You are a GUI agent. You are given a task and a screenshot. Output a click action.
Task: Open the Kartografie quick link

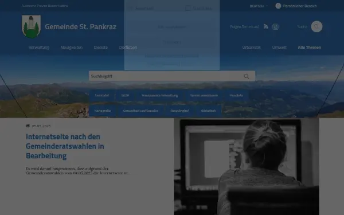coord(103,111)
